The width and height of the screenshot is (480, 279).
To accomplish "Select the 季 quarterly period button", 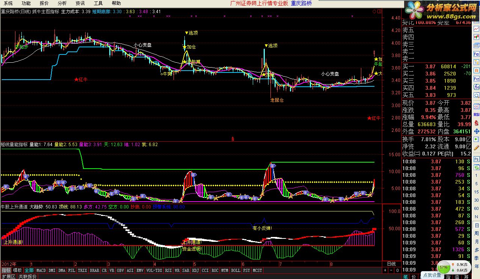I will coord(477,258).
